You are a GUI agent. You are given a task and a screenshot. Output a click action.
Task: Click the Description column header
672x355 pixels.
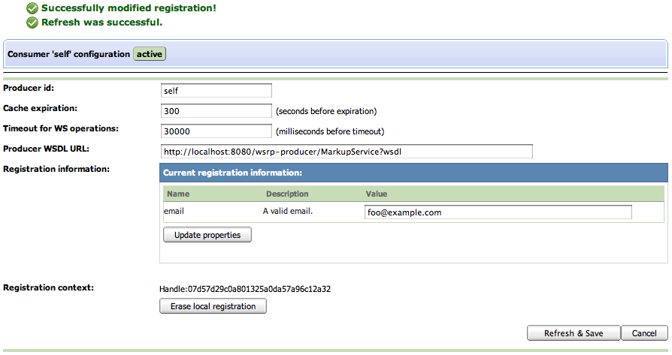(x=287, y=194)
